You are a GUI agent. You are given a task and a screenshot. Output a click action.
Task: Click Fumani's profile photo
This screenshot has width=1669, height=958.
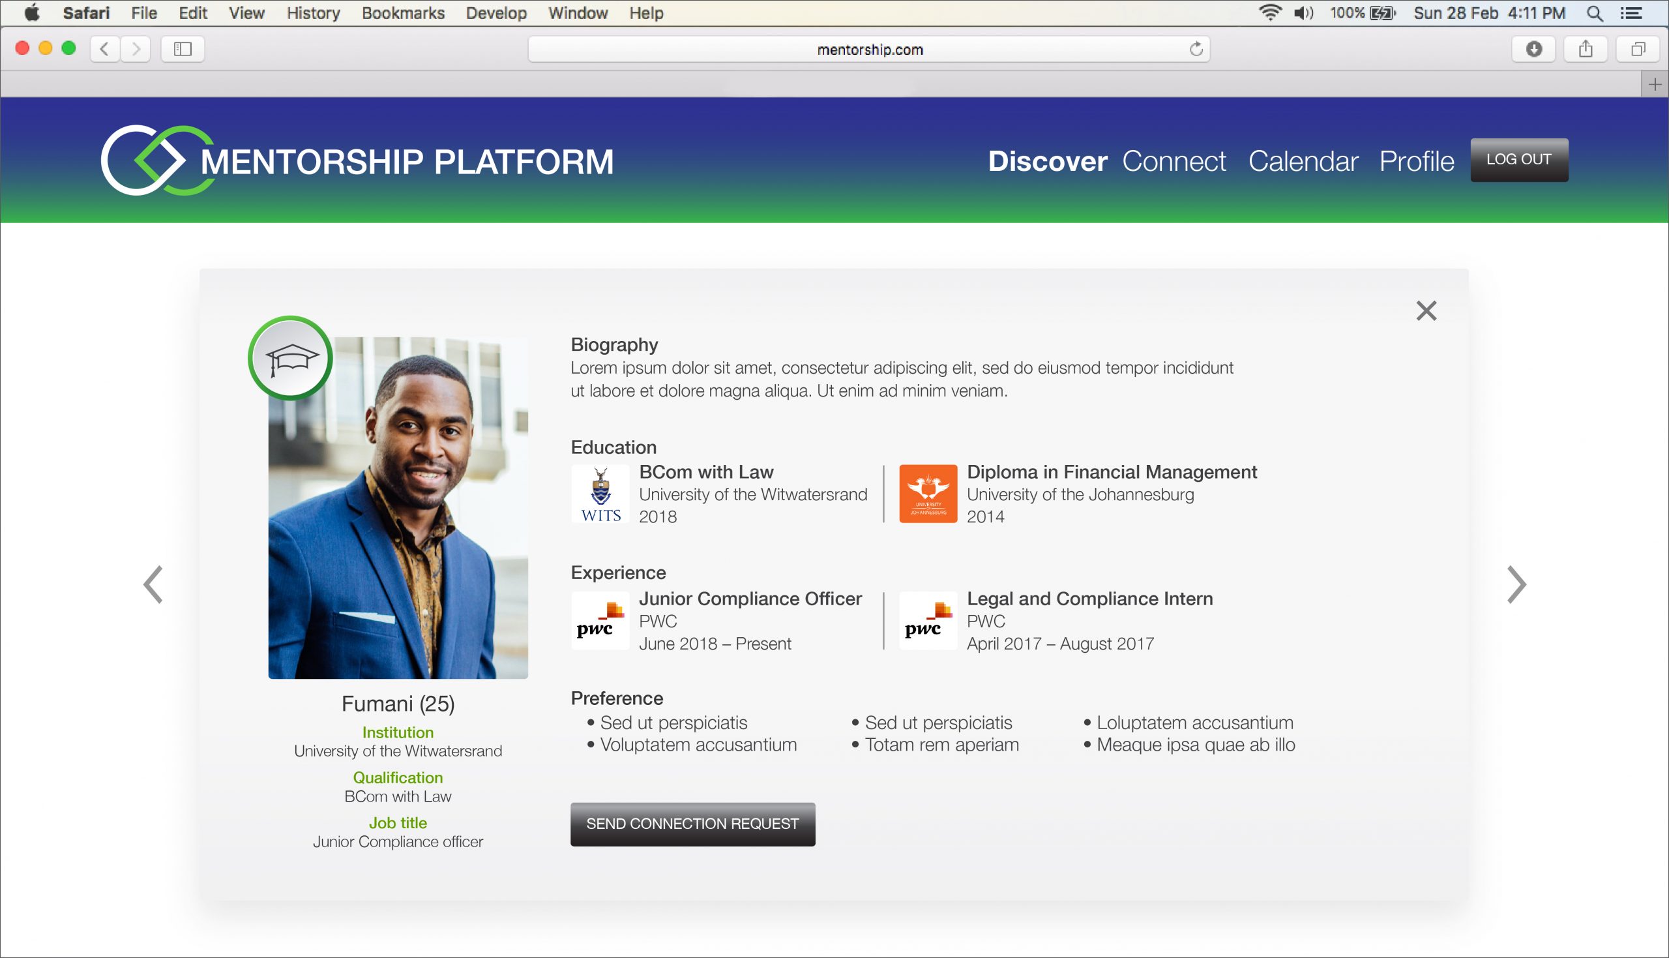coord(398,507)
